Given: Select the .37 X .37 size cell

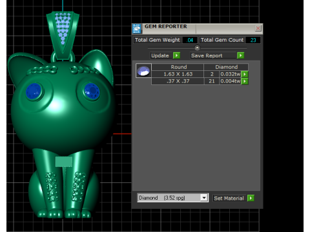Looking at the screenshot, I should coord(178,81).
